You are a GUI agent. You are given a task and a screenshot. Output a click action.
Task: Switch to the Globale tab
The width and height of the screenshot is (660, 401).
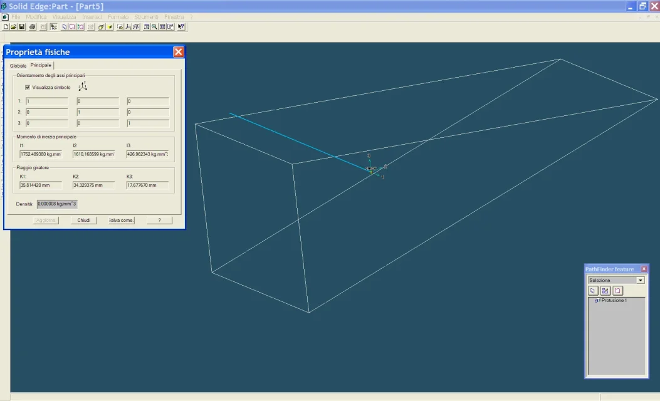[x=18, y=66]
